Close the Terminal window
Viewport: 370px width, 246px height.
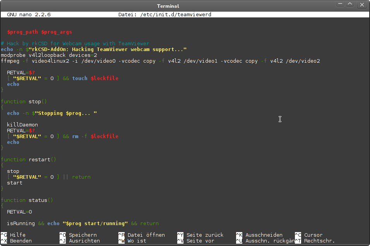362,4
